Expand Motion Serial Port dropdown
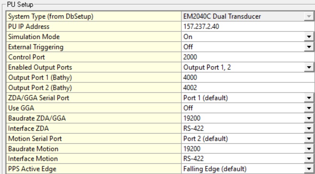Image resolution: width=315 pixels, height=174 pixels. (309, 139)
